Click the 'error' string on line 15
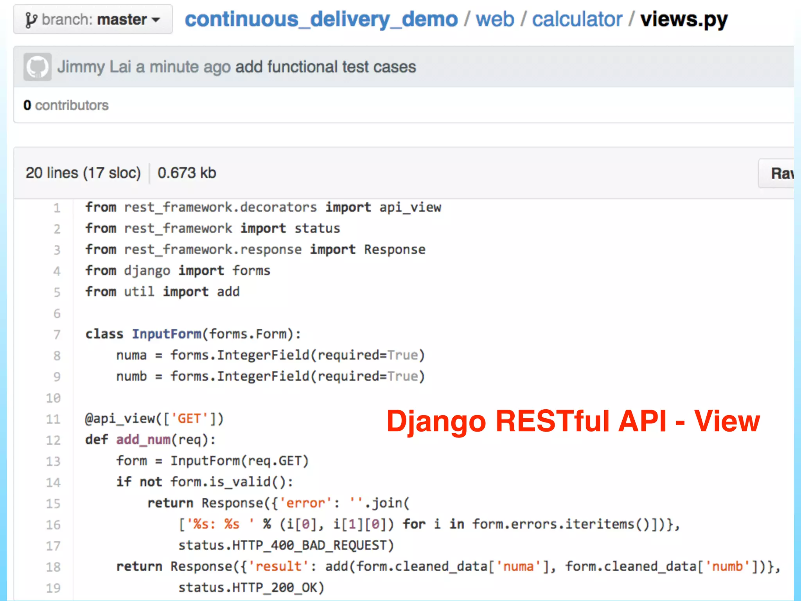Viewport: 801px width, 601px height. click(x=305, y=503)
